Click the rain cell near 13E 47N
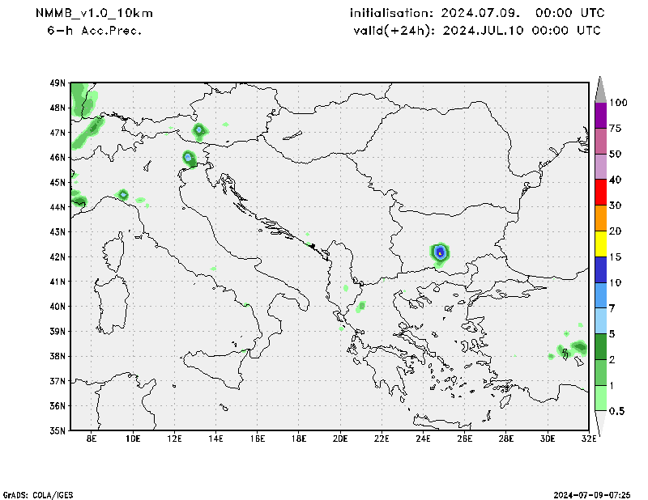Image resolution: width=648 pixels, height=500 pixels. point(199,129)
